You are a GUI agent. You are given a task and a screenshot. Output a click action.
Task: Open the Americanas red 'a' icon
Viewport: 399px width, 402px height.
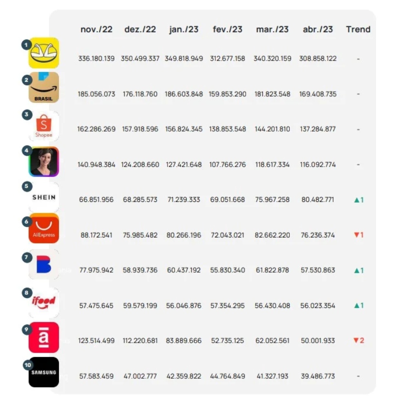click(x=44, y=337)
